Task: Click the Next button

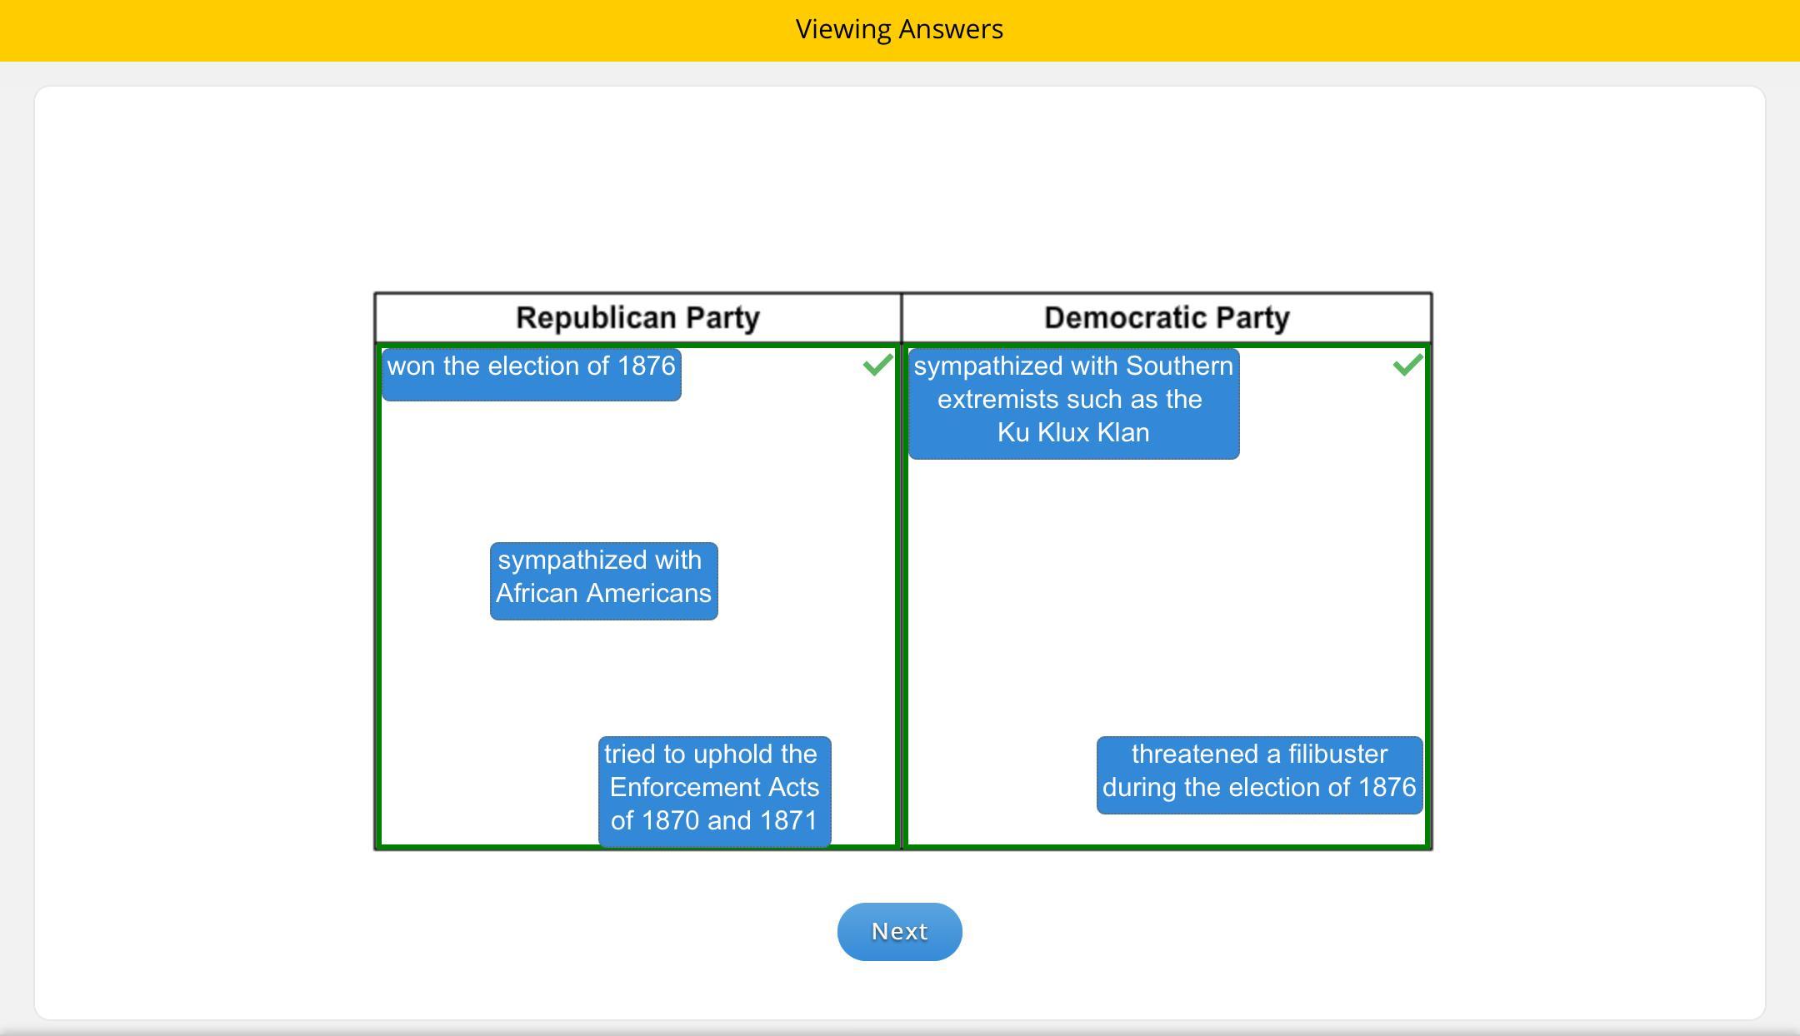Action: tap(899, 931)
